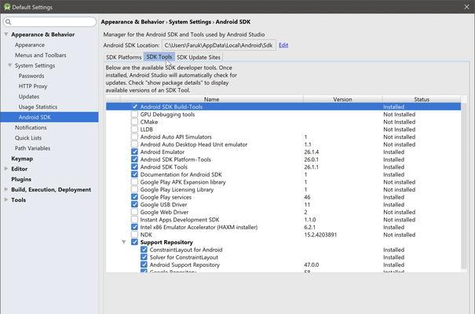Viewport: 475px width, 314px height.
Task: Uncheck Documentation for Android SDK
Action: [134, 174]
